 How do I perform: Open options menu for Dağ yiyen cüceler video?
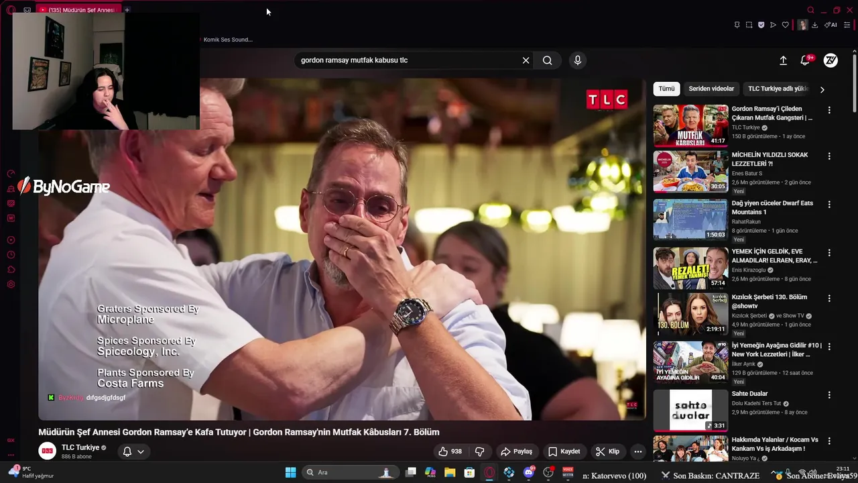(829, 205)
